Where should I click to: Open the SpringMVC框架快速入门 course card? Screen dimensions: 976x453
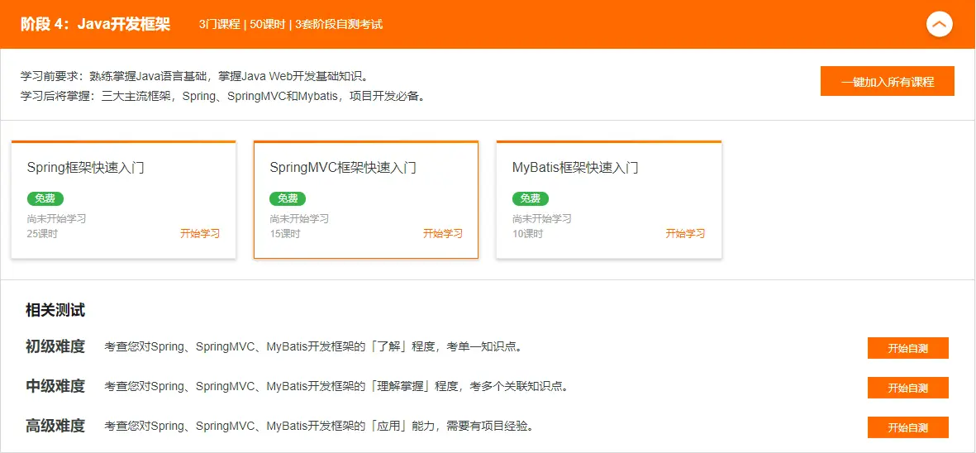pyautogui.click(x=366, y=200)
